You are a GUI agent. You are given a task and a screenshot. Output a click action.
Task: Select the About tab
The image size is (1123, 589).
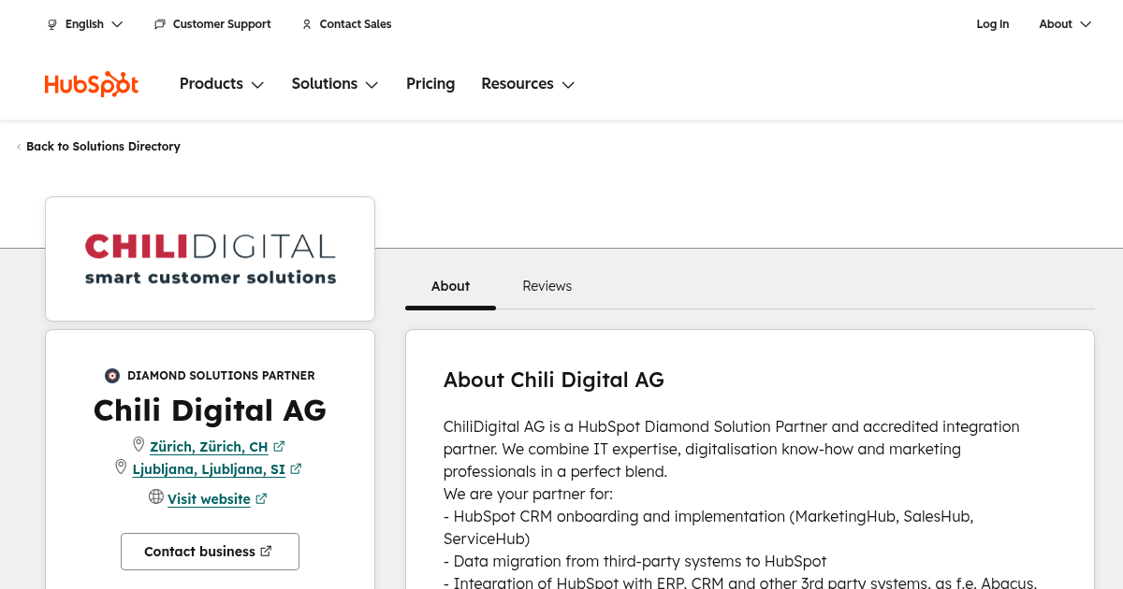[450, 286]
